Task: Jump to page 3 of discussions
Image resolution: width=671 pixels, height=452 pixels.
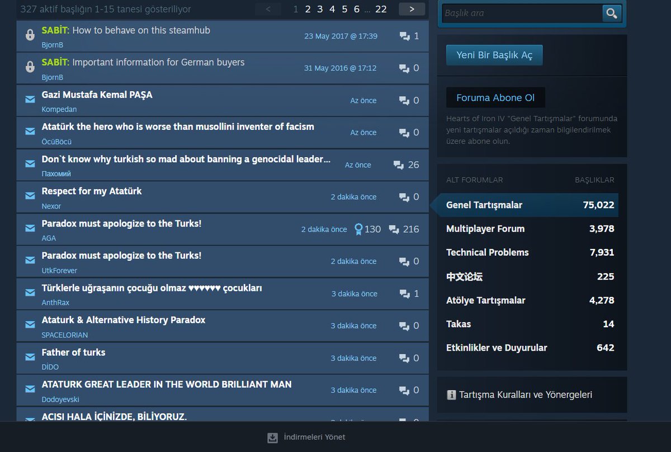Action: coord(320,9)
